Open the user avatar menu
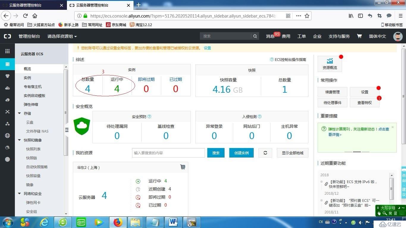Image resolution: width=406 pixels, height=228 pixels. coord(398,36)
